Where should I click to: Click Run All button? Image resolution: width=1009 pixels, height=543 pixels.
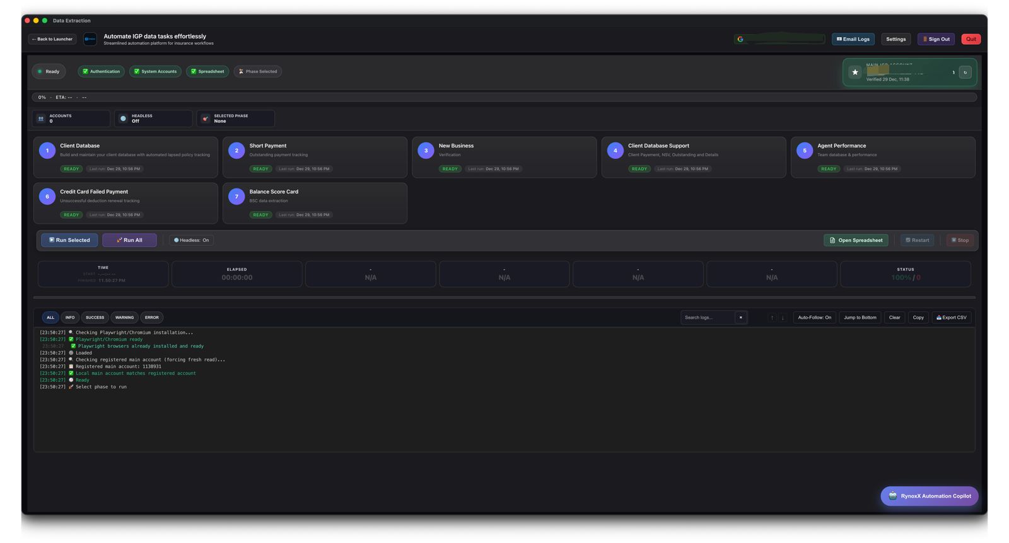pos(129,240)
